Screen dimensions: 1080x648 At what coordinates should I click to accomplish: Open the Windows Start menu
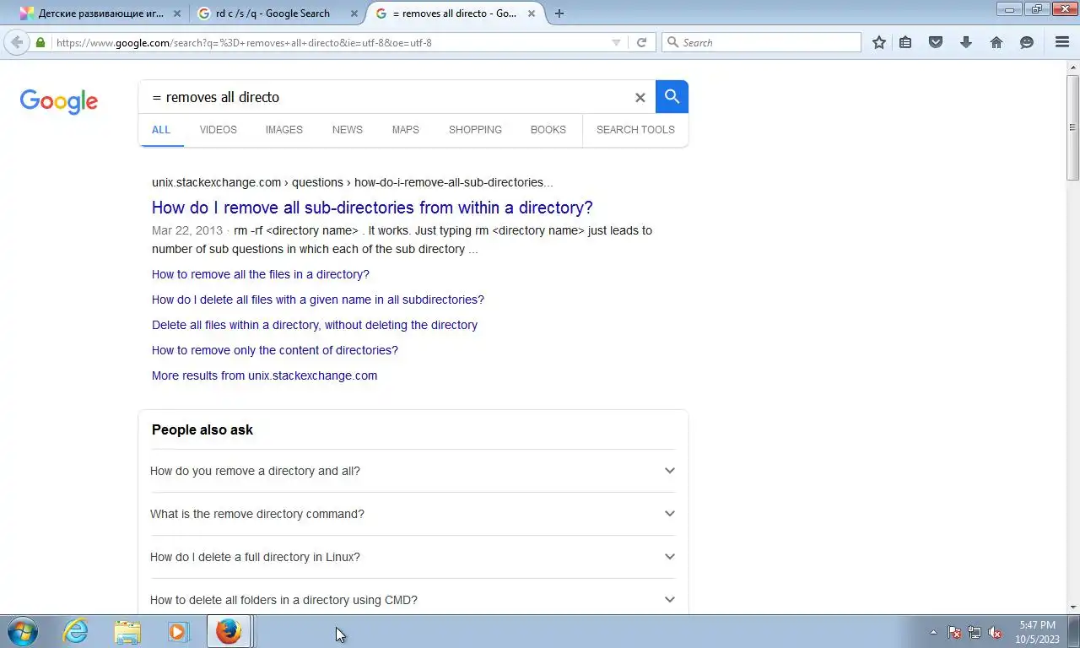click(x=23, y=631)
